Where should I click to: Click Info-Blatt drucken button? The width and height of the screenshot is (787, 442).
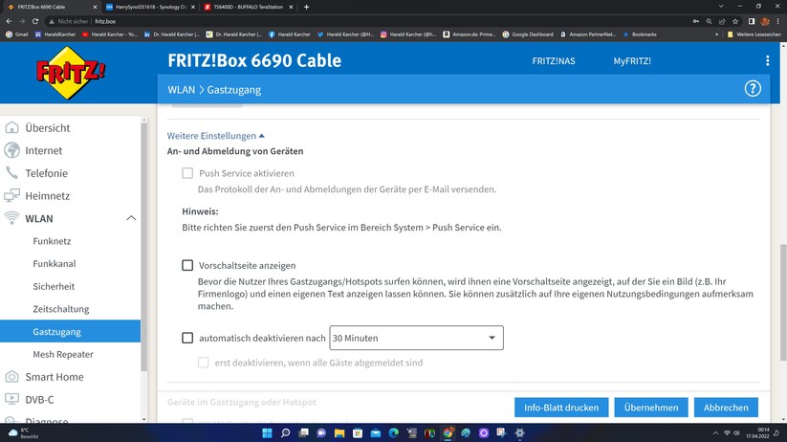coord(561,408)
